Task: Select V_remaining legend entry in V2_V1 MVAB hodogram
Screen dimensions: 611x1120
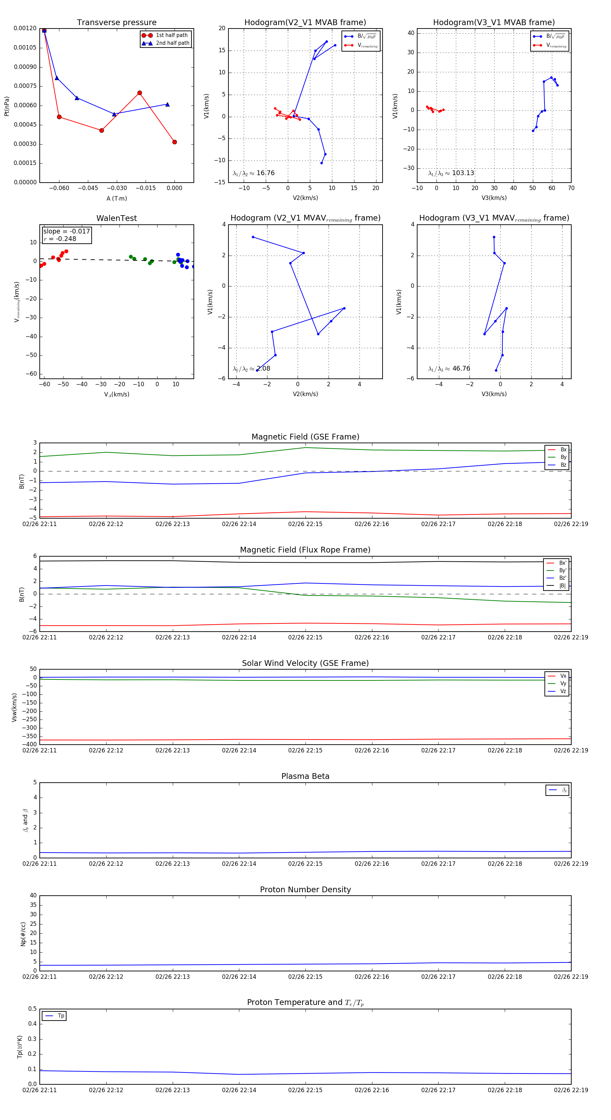Action: [x=360, y=45]
